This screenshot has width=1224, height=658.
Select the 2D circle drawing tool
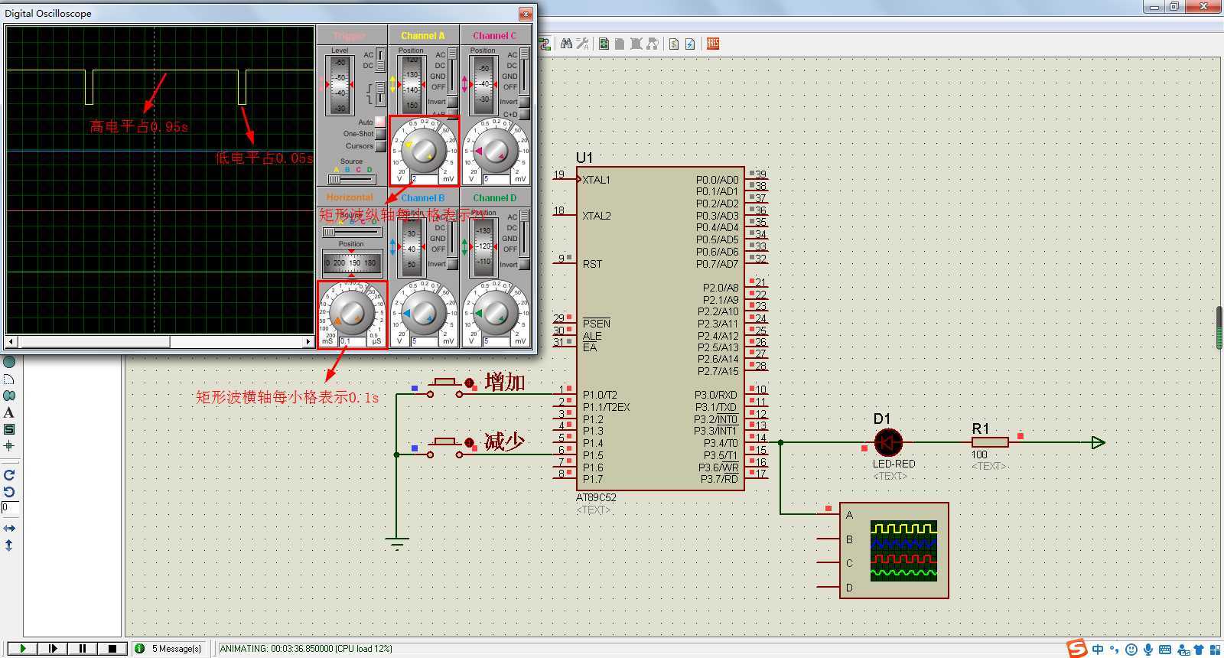coord(9,362)
